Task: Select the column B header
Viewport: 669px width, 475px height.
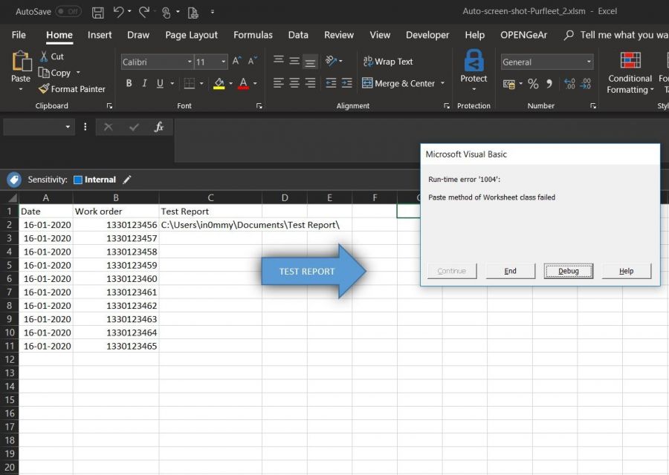Action: click(x=116, y=197)
